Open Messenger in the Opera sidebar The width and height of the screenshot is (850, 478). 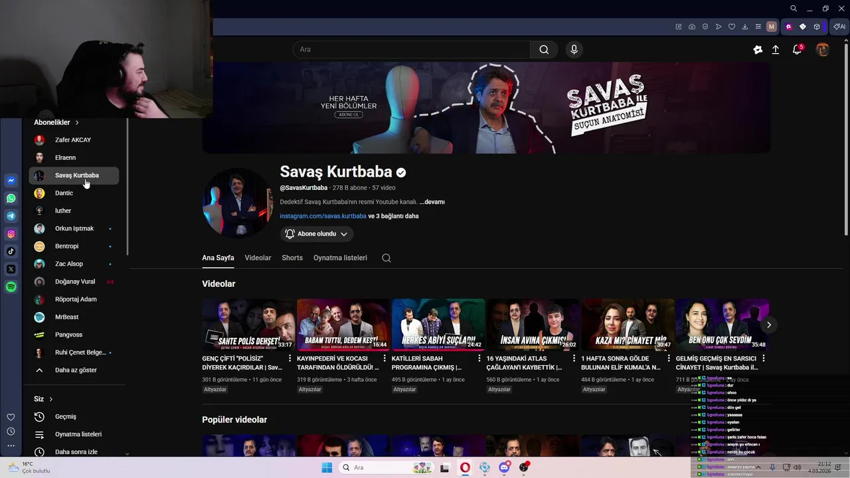point(11,181)
